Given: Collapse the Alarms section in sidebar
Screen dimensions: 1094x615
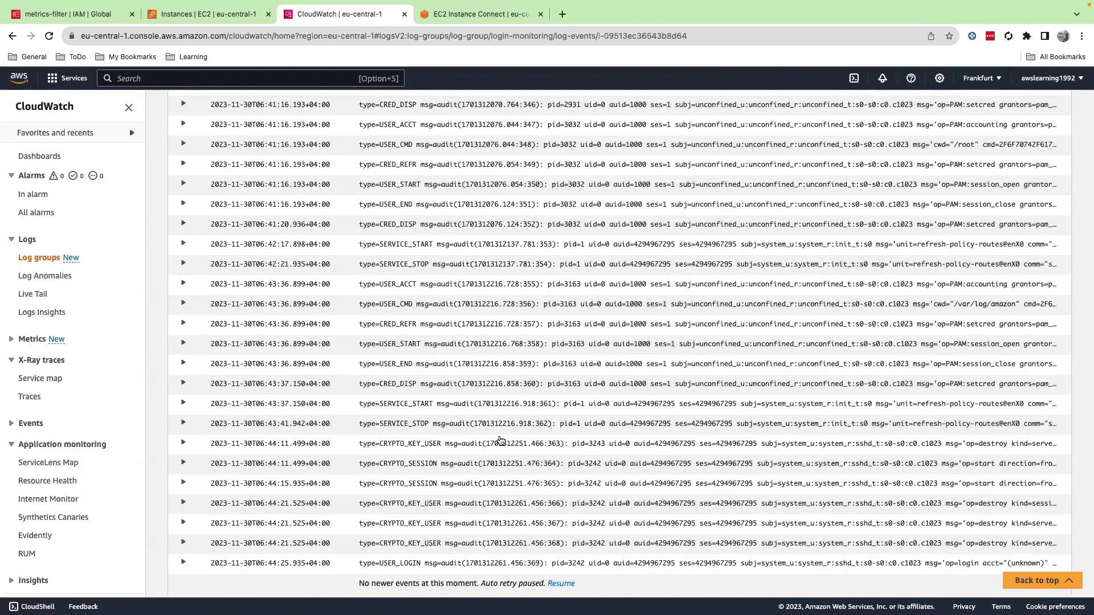Looking at the screenshot, I should [11, 175].
